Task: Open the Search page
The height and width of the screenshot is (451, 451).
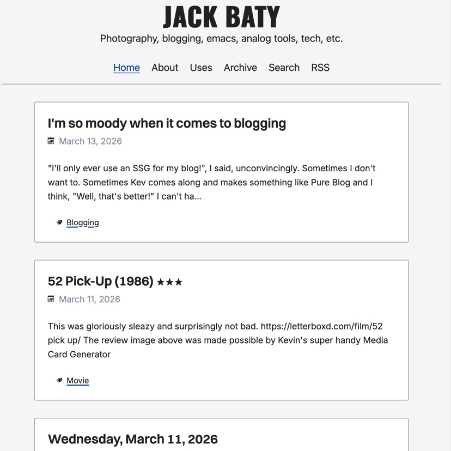Action: [x=284, y=68]
